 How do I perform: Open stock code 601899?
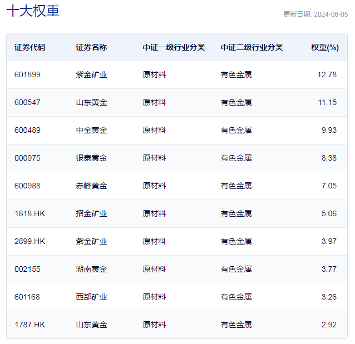[x=27, y=74]
